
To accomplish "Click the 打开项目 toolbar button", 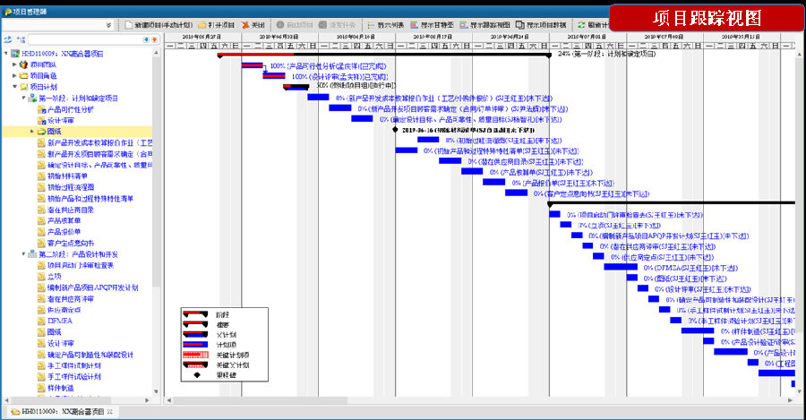I will tap(217, 25).
